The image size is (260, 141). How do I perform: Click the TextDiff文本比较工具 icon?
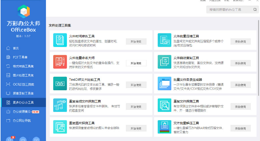pyautogui.click(x=60, y=83)
